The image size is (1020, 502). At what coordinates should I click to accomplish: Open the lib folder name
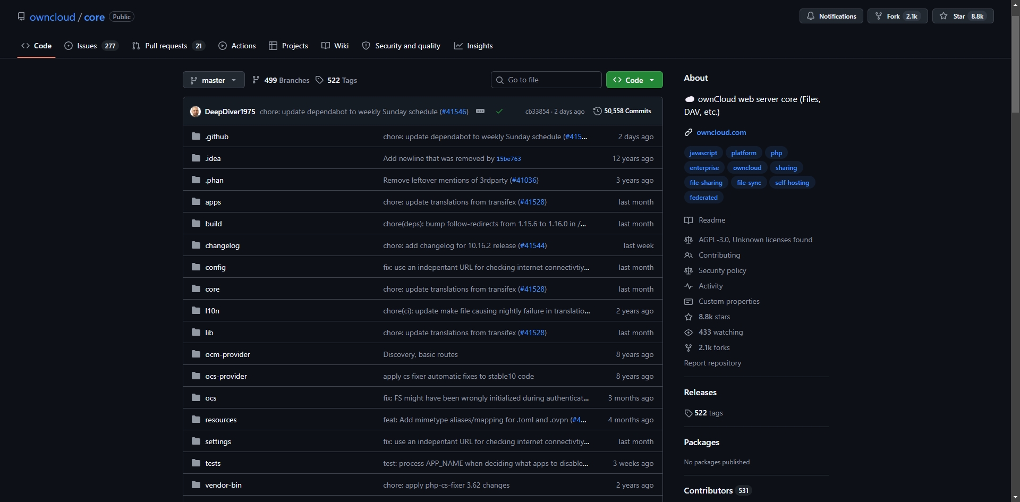(209, 333)
